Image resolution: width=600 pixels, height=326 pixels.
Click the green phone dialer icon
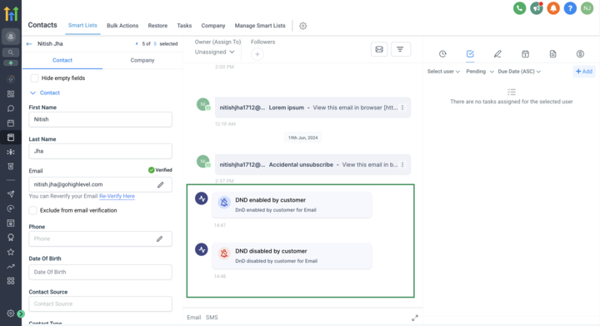click(519, 8)
